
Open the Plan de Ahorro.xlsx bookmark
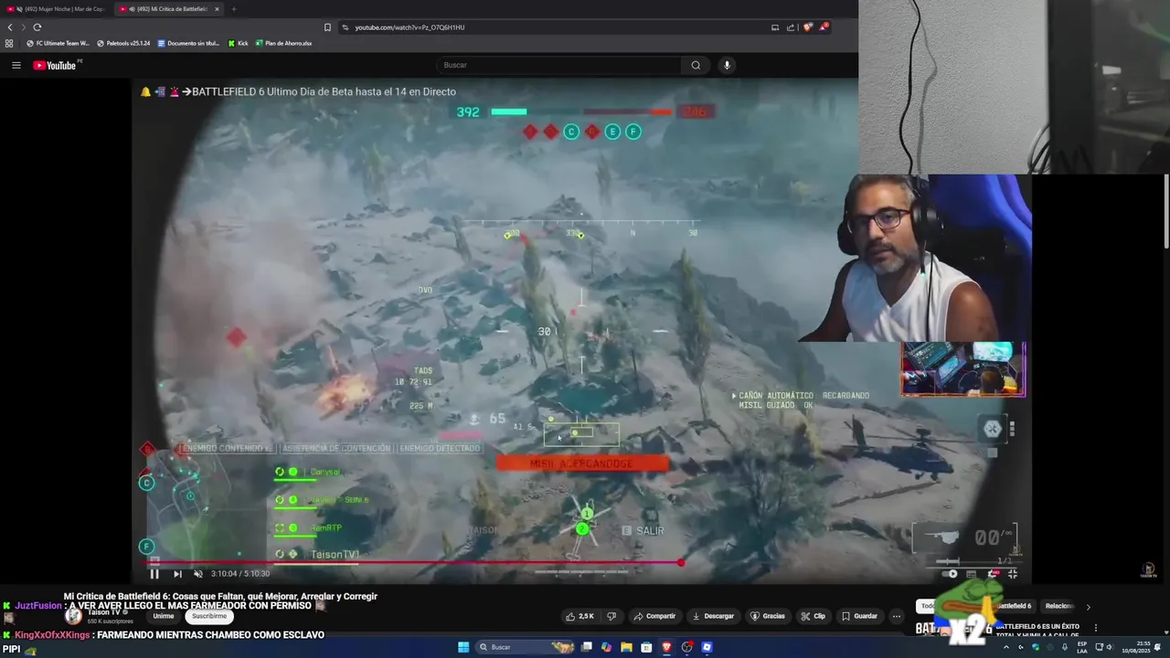284,43
